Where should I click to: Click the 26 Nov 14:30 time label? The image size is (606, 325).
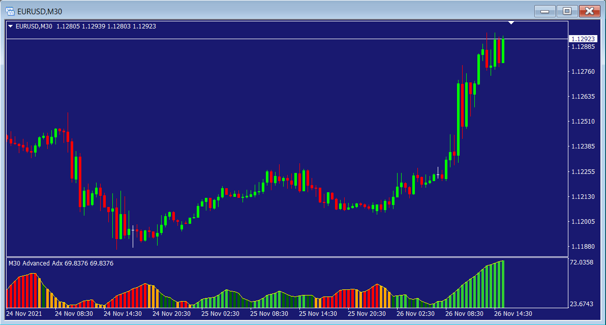[513, 314]
